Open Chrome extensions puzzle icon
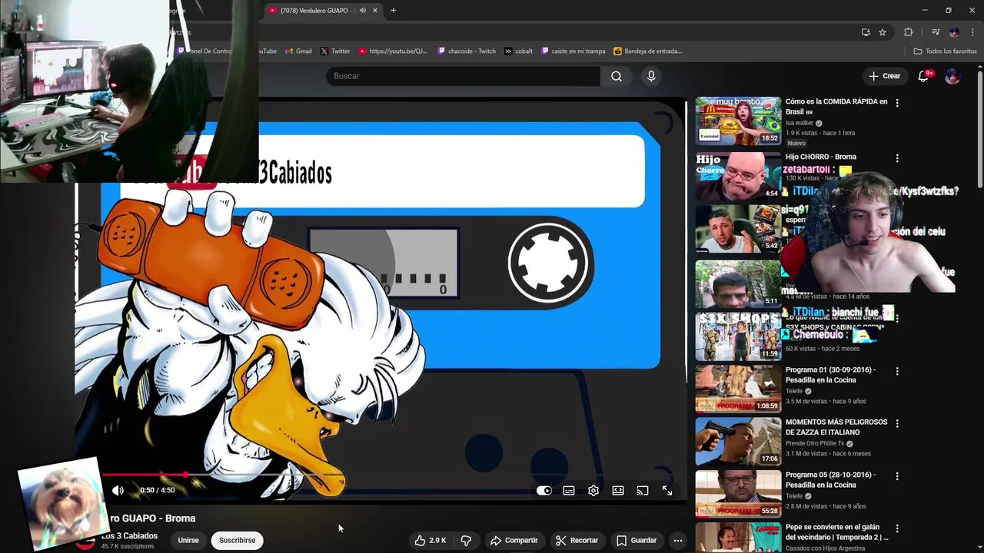 tap(909, 32)
